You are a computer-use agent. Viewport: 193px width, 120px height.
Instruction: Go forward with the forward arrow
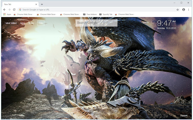pyautogui.click(x=9, y=10)
